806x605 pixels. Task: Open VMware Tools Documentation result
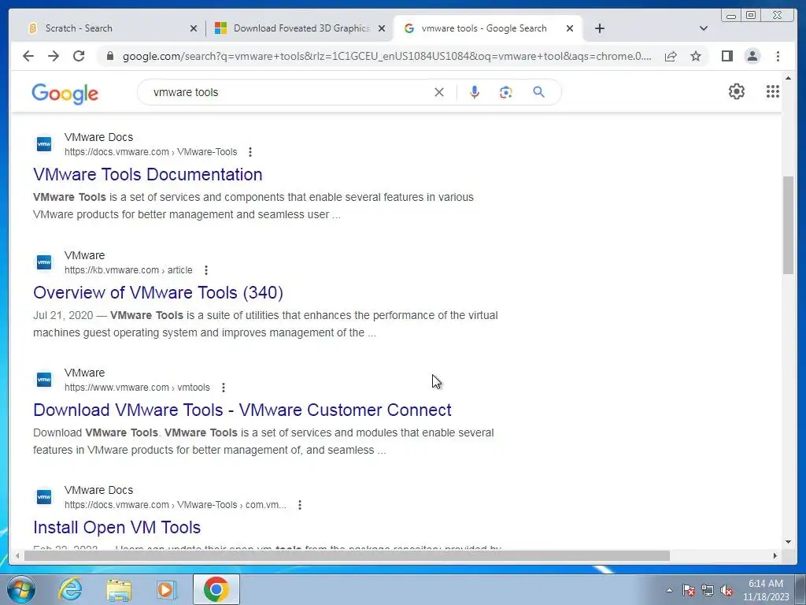147,174
